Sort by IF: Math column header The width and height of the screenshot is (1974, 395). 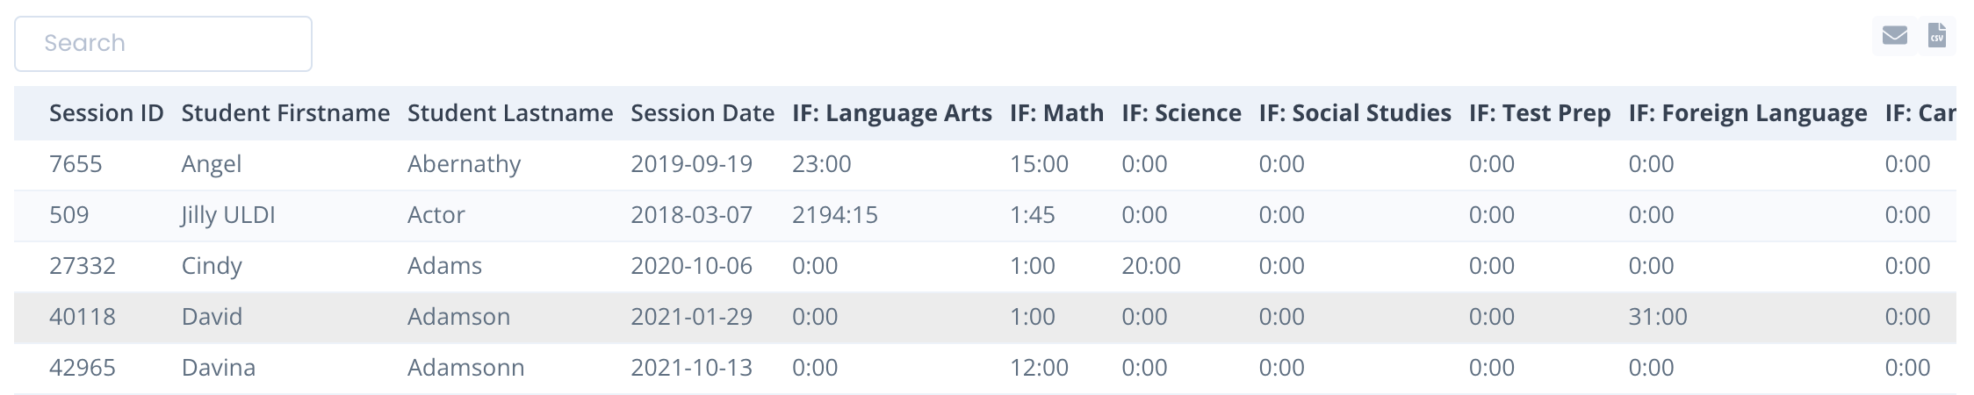[x=1056, y=113]
